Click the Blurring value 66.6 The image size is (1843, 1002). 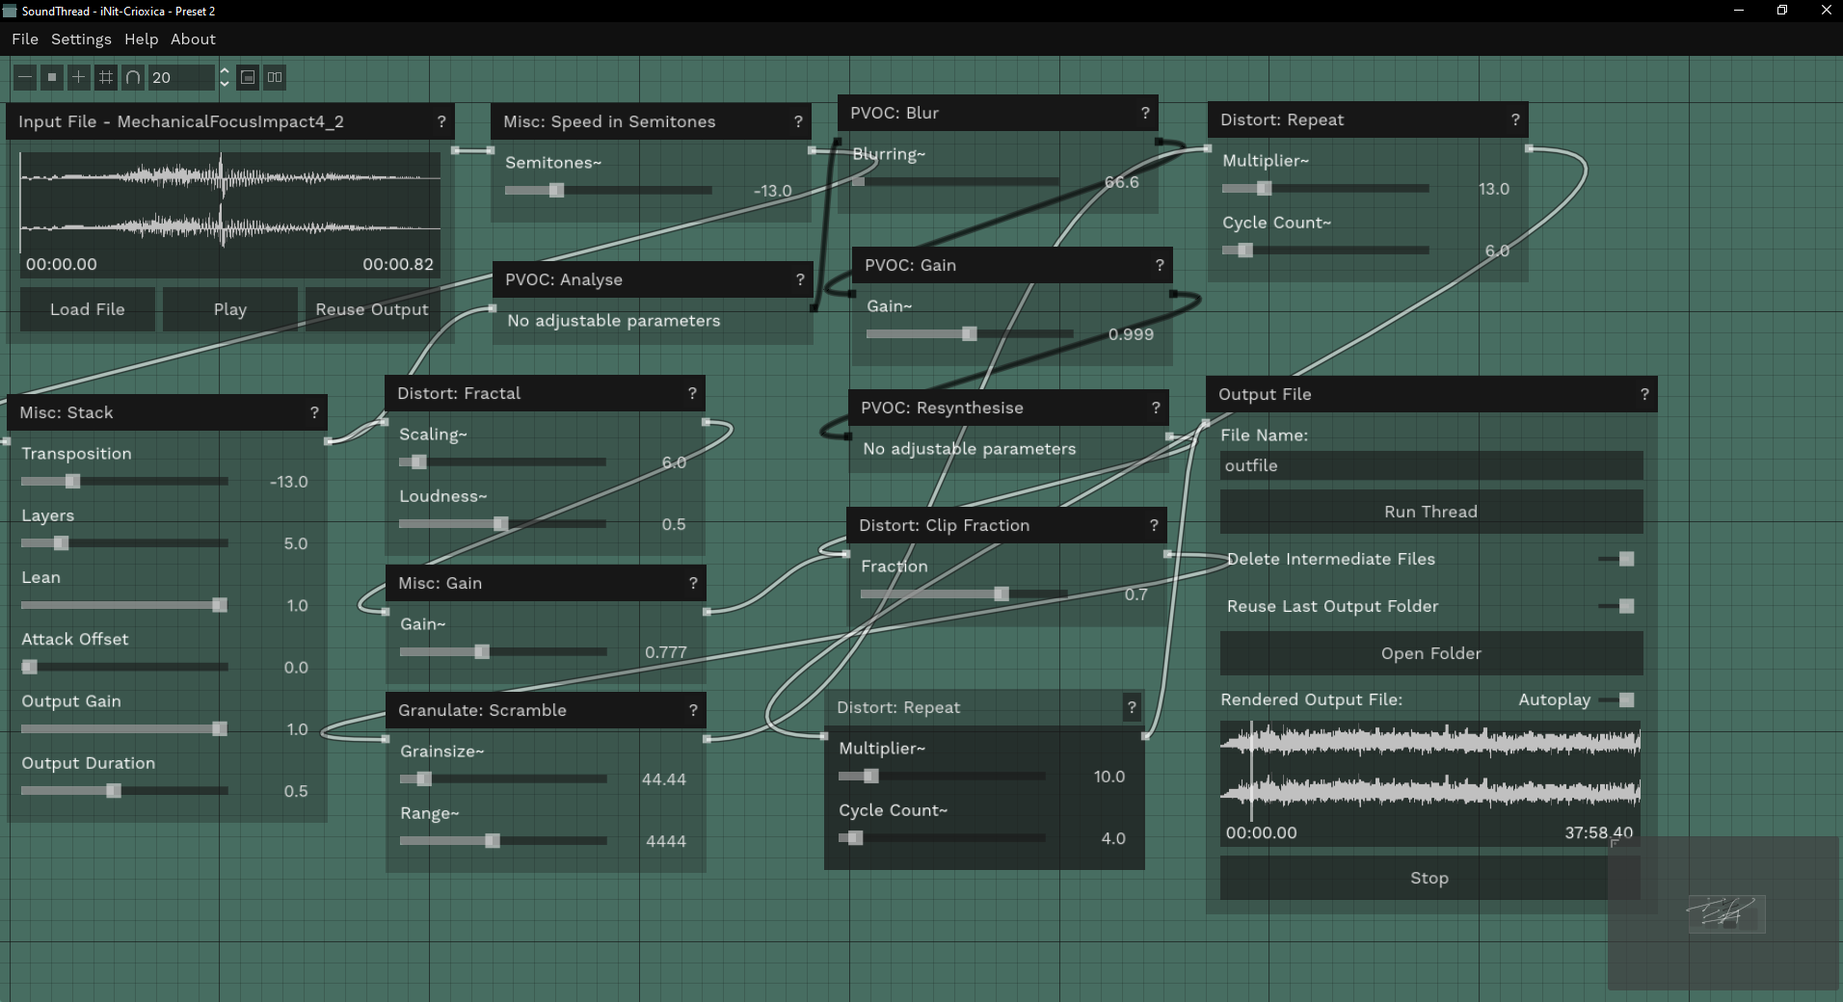(1122, 182)
